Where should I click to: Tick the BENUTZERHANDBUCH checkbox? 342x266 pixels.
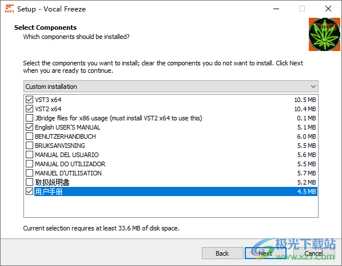click(x=29, y=136)
